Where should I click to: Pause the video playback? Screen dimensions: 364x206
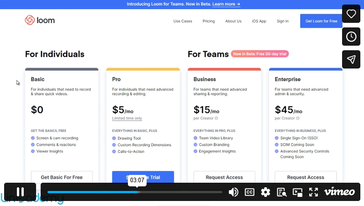(20, 192)
